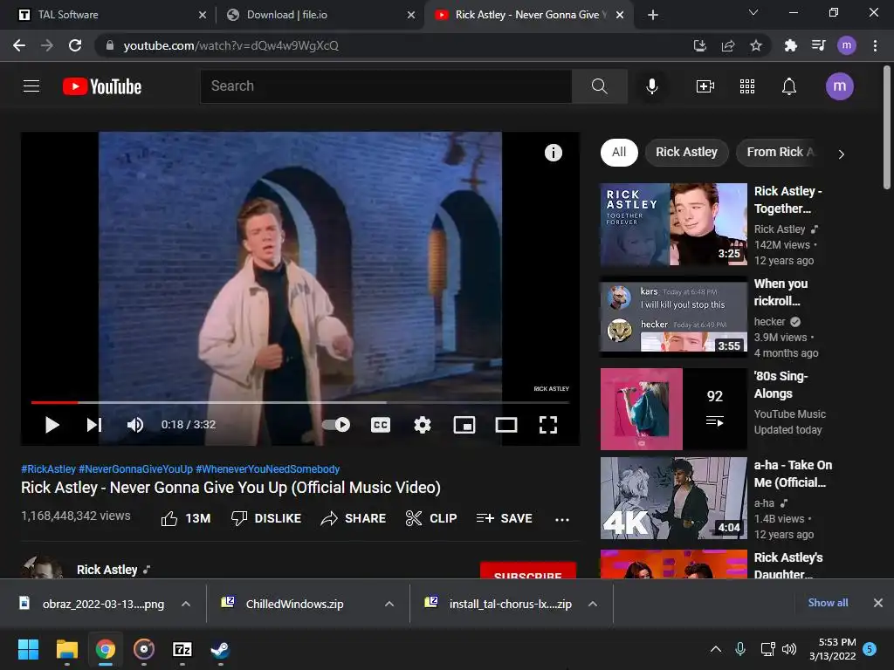This screenshot has height=670, width=894.
Task: Open the tab search dropdown arrow
Action: pos(753,12)
